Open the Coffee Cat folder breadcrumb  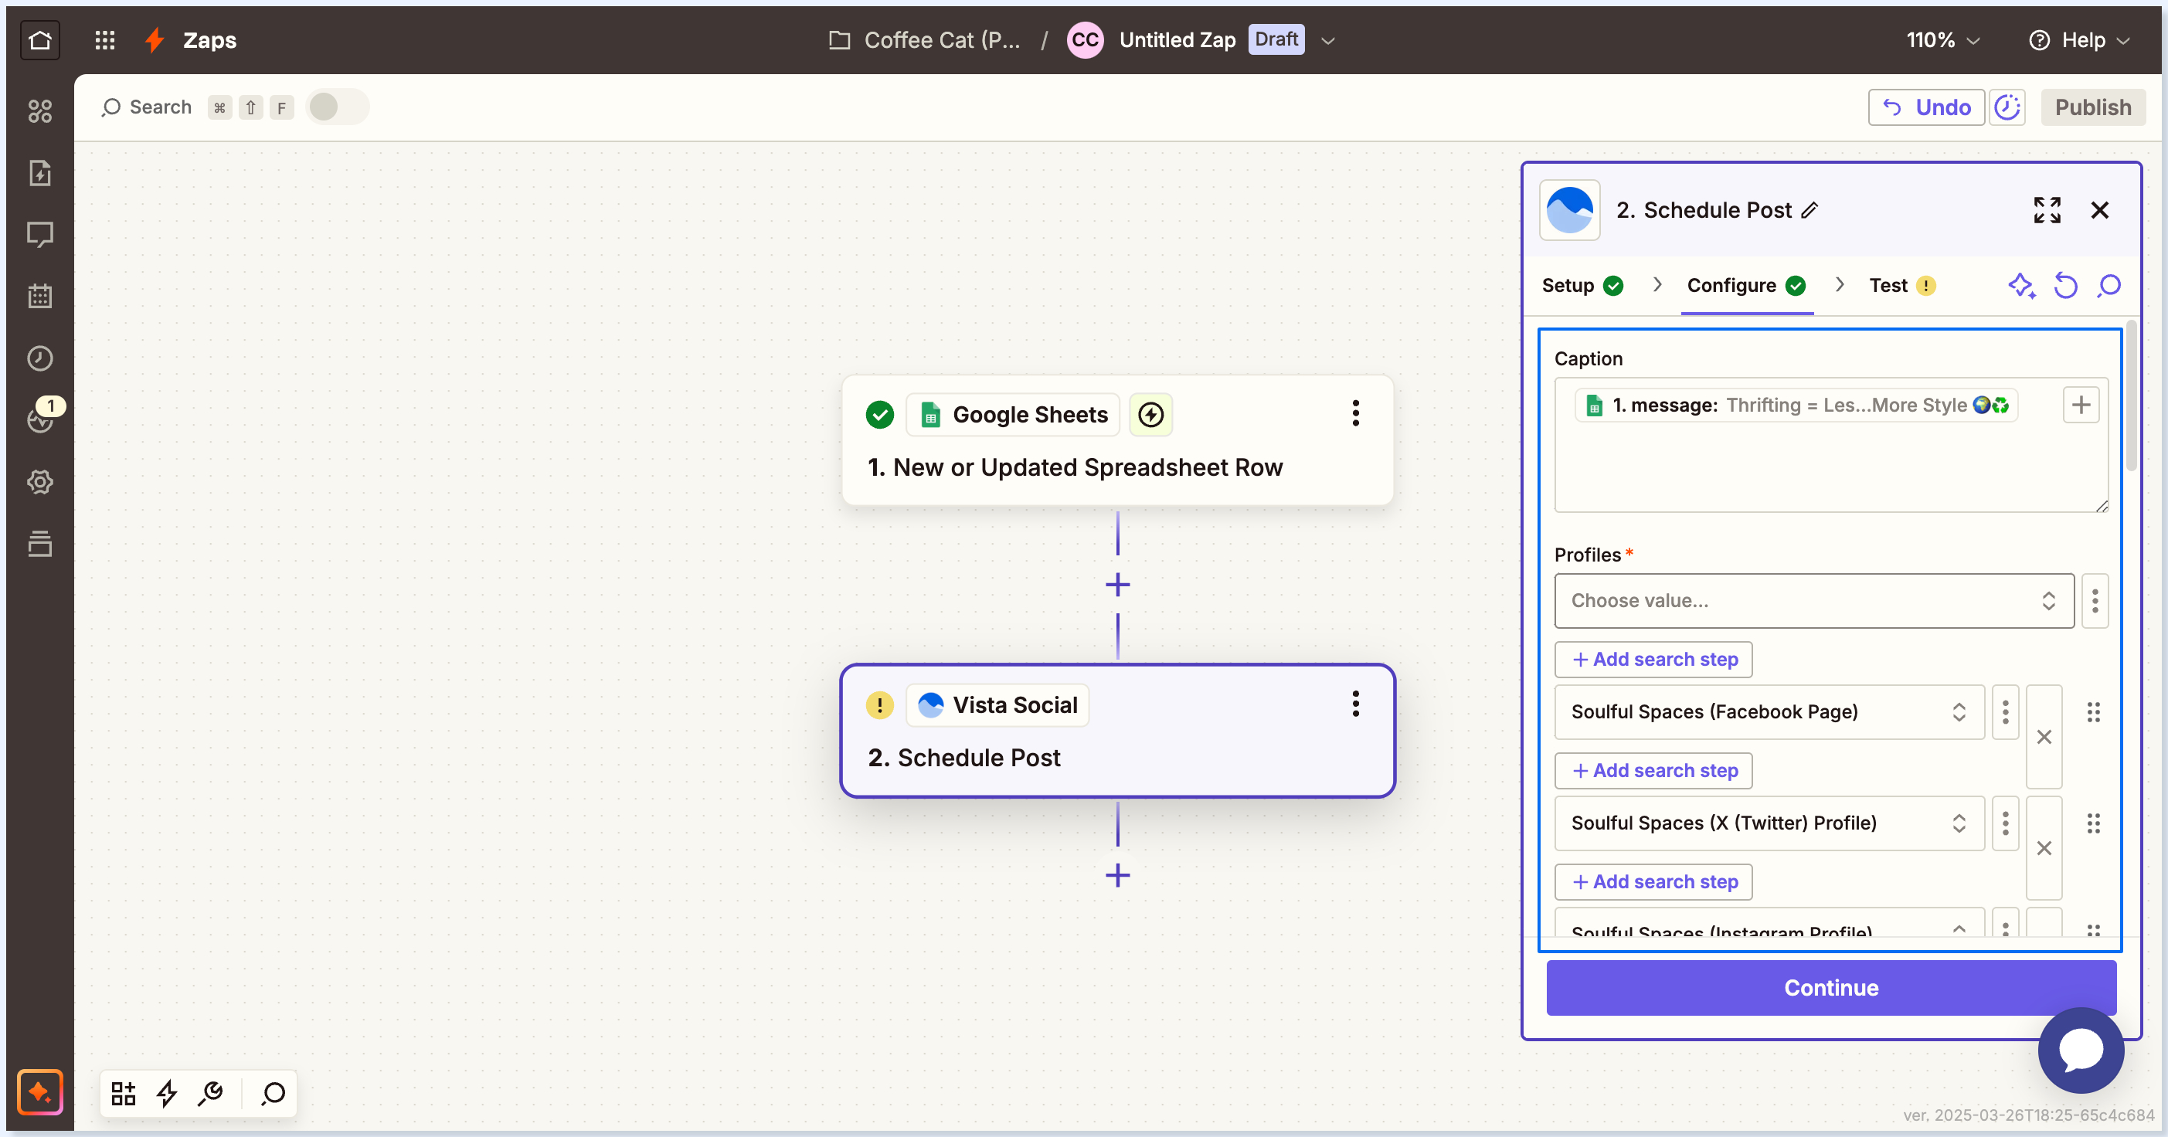click(x=924, y=39)
